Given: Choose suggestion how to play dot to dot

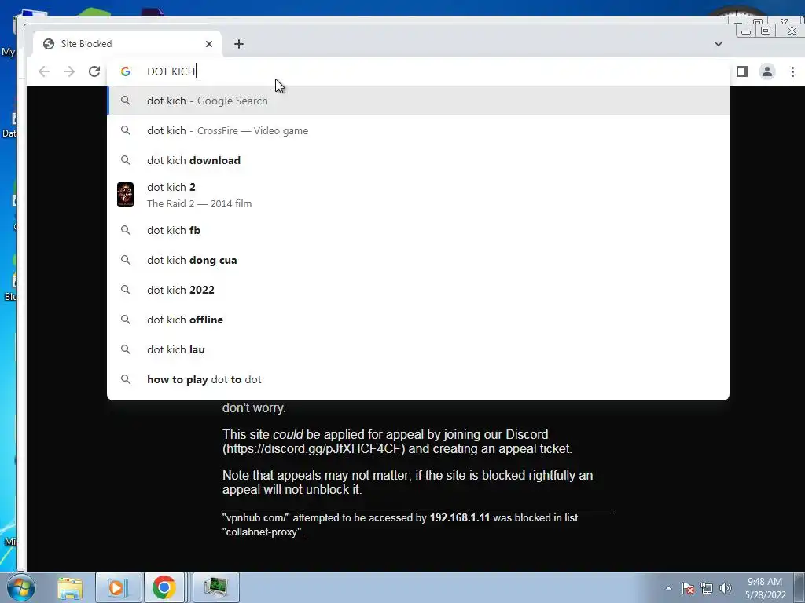Looking at the screenshot, I should tap(418, 379).
